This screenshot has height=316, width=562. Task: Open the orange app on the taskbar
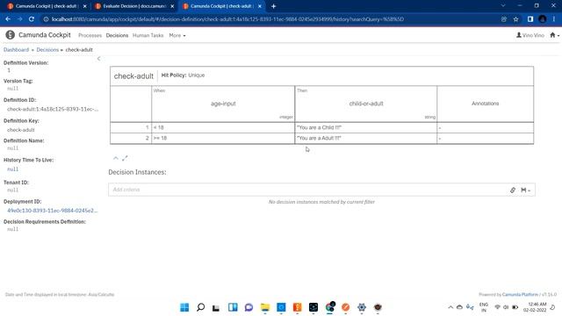297,307
